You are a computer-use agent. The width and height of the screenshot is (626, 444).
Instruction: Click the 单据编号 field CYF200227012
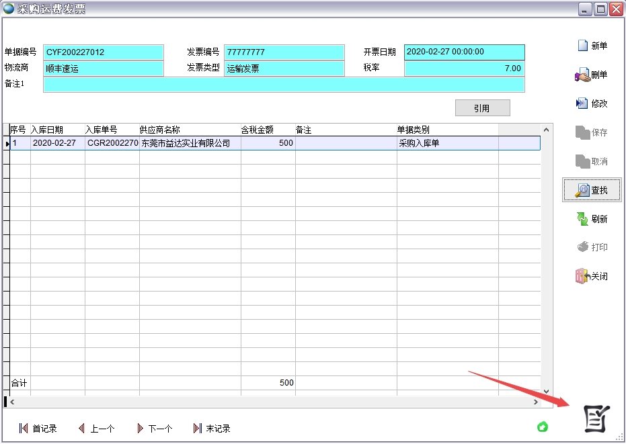coord(104,52)
